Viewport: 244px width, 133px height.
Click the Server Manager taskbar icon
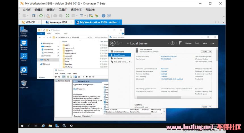tap(57, 126)
